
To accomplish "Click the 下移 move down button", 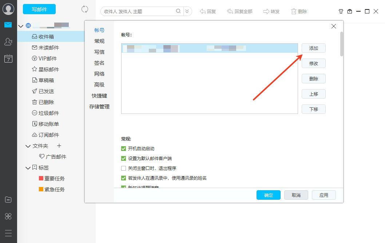I will pos(314,109).
